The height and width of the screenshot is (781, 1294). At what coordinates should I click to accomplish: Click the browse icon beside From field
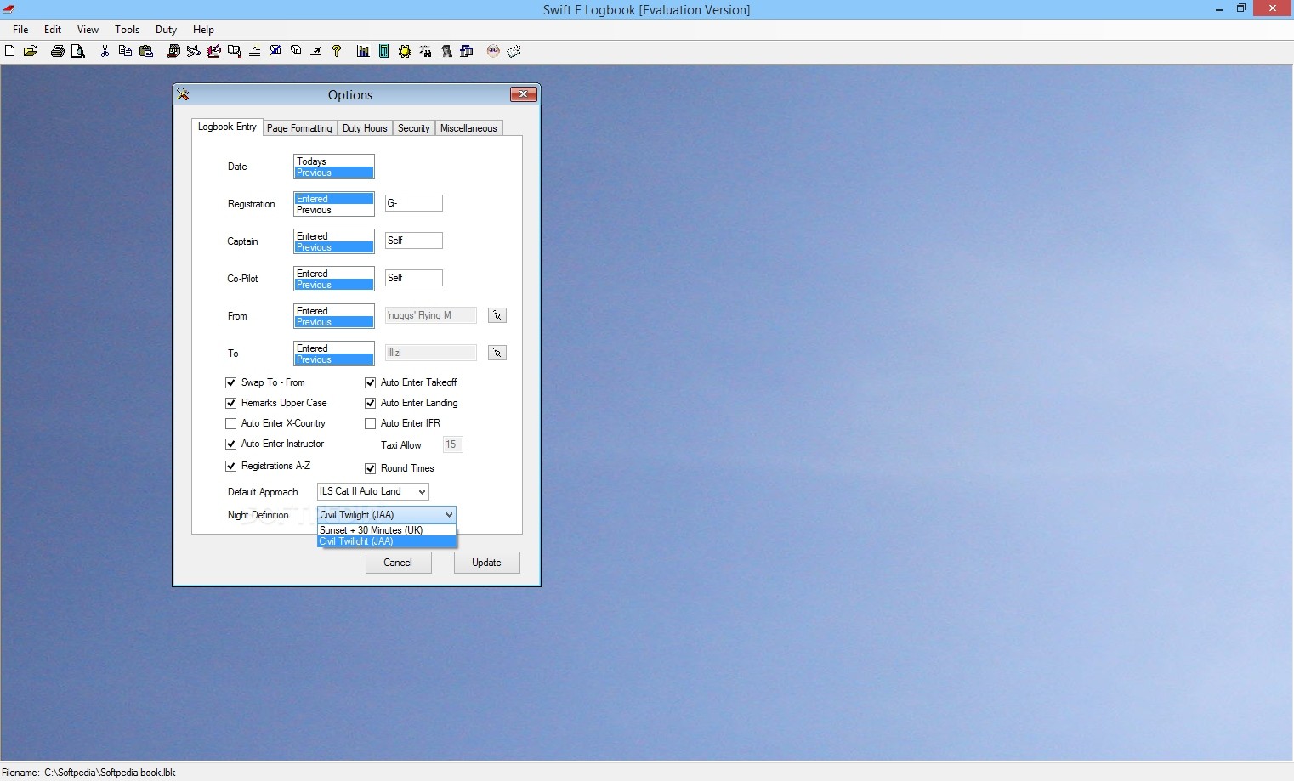click(x=497, y=315)
